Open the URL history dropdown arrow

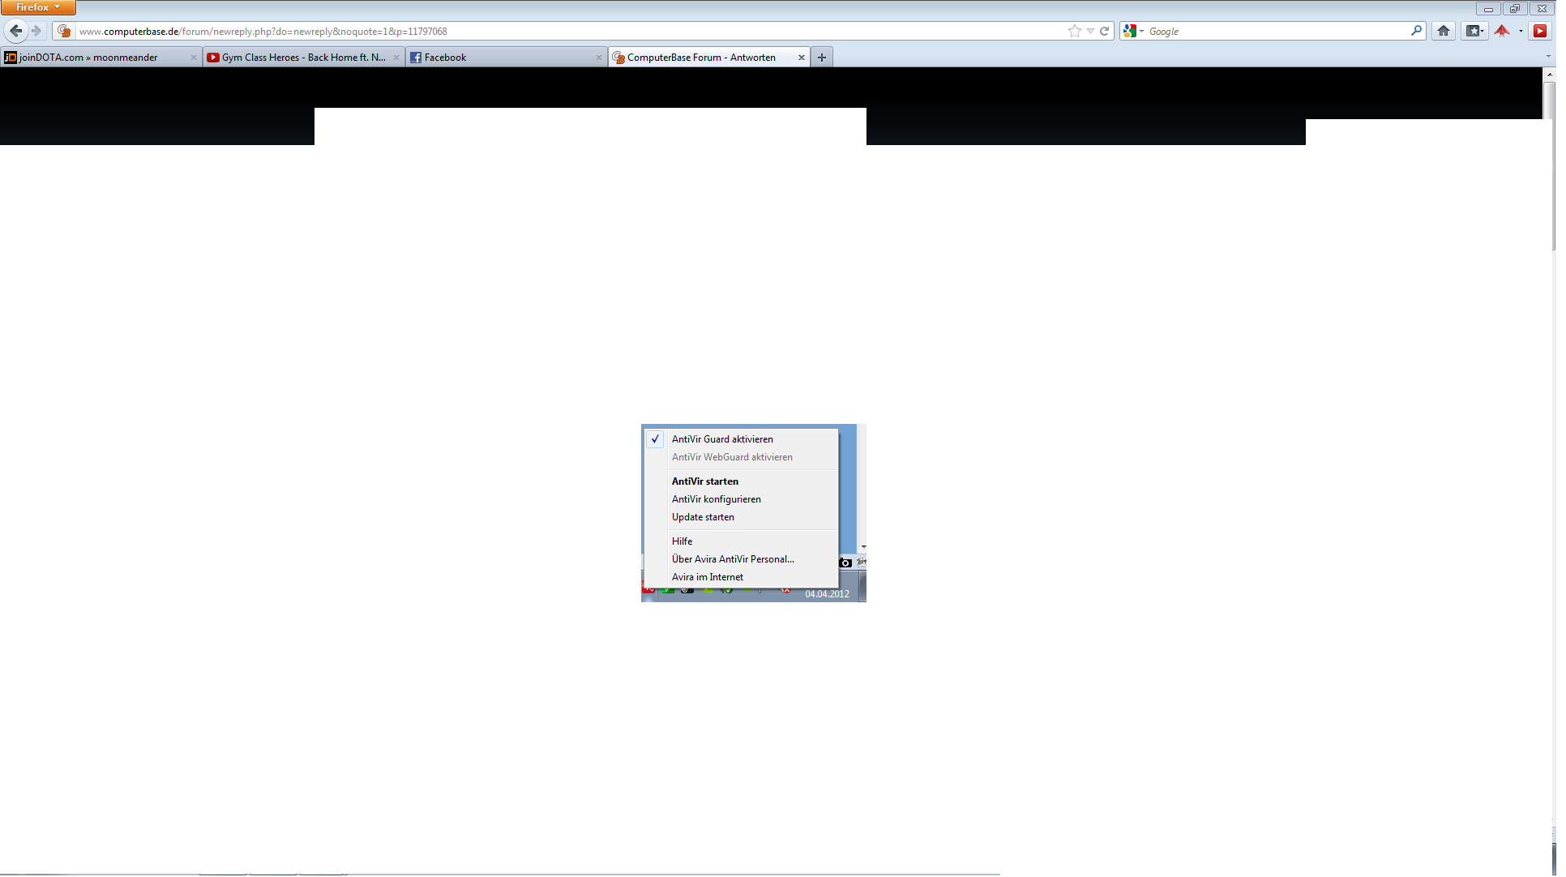point(1090,31)
